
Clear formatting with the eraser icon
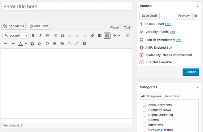tap(40, 44)
